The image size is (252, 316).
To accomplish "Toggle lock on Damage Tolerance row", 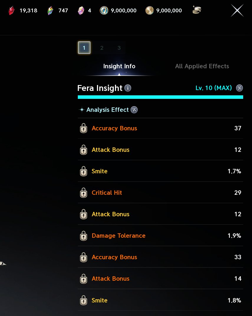I will pyautogui.click(x=83, y=236).
